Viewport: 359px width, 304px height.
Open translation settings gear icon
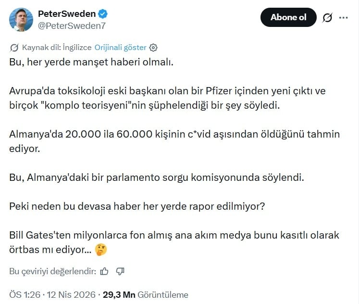click(x=154, y=48)
